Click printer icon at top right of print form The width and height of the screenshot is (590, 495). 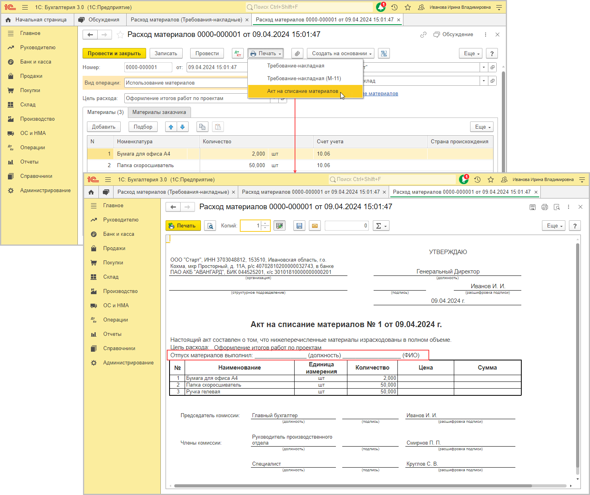click(x=545, y=207)
